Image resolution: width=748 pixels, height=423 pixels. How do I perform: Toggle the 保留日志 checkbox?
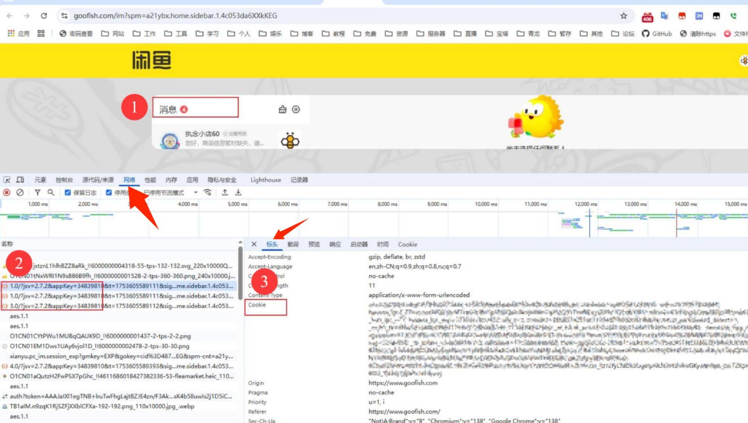coord(68,192)
